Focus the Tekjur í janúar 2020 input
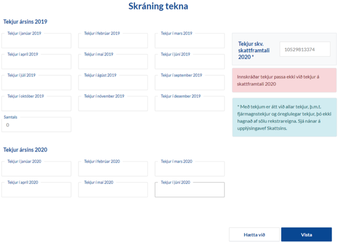Image resolution: width=339 pixels, height=243 pixels. pos(36,169)
